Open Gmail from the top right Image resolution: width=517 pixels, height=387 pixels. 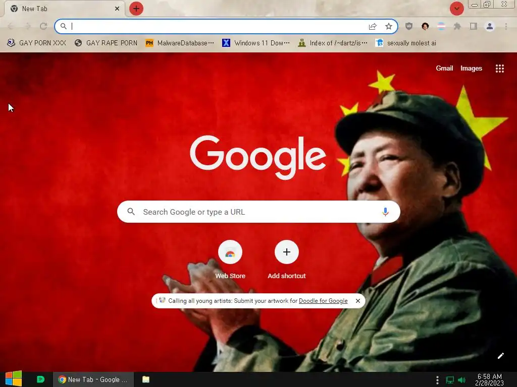(444, 68)
